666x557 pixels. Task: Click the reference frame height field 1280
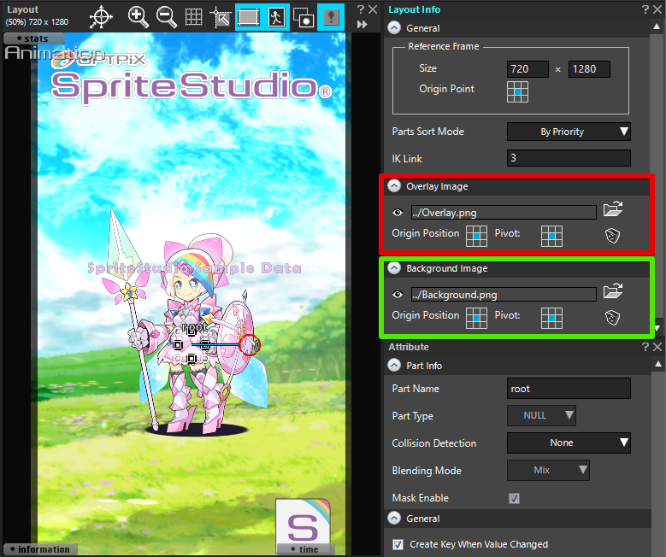point(589,69)
